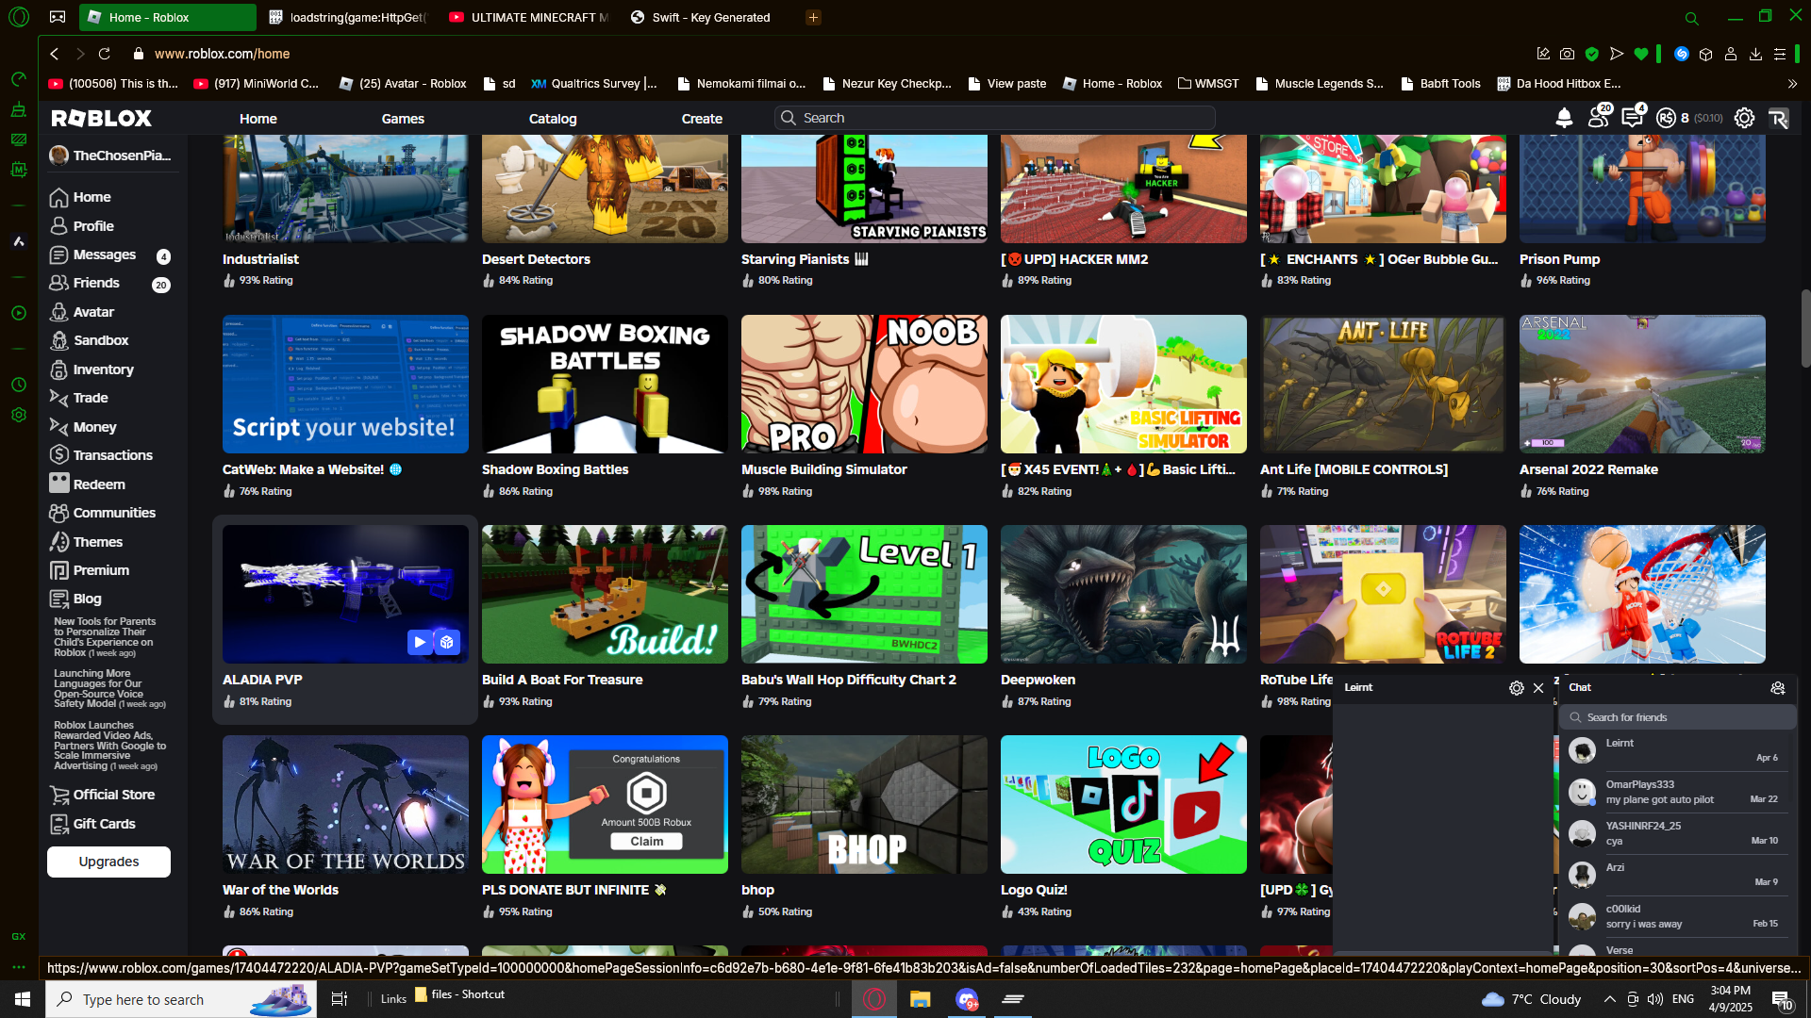
Task: Go back to the previous page
Action: [x=55, y=54]
